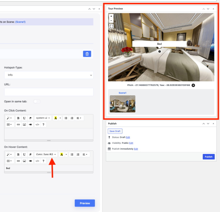Image resolution: width=220 pixels, height=212 pixels.
Task: Grab the On Hover Content resize handle
Action: pos(49,172)
